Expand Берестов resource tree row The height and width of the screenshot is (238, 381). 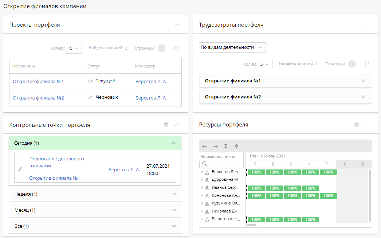coord(202,172)
